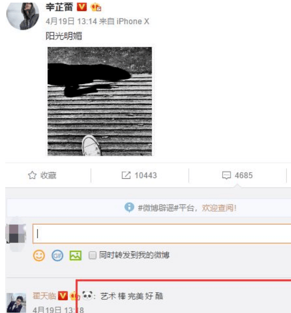Click into the comment text input box
Image resolution: width=291 pixels, height=313 pixels.
pos(162,234)
